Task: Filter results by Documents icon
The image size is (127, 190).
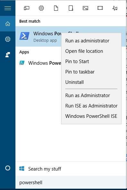Action: point(56,8)
